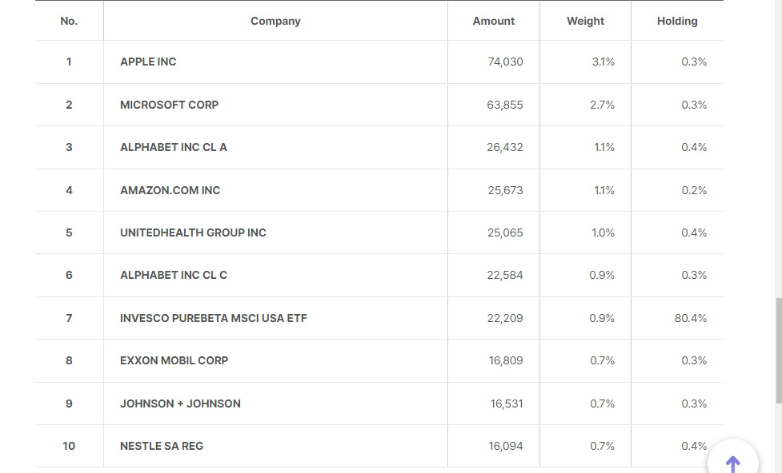Click the 80.4% holding value
This screenshot has height=473, width=782.
pos(690,318)
